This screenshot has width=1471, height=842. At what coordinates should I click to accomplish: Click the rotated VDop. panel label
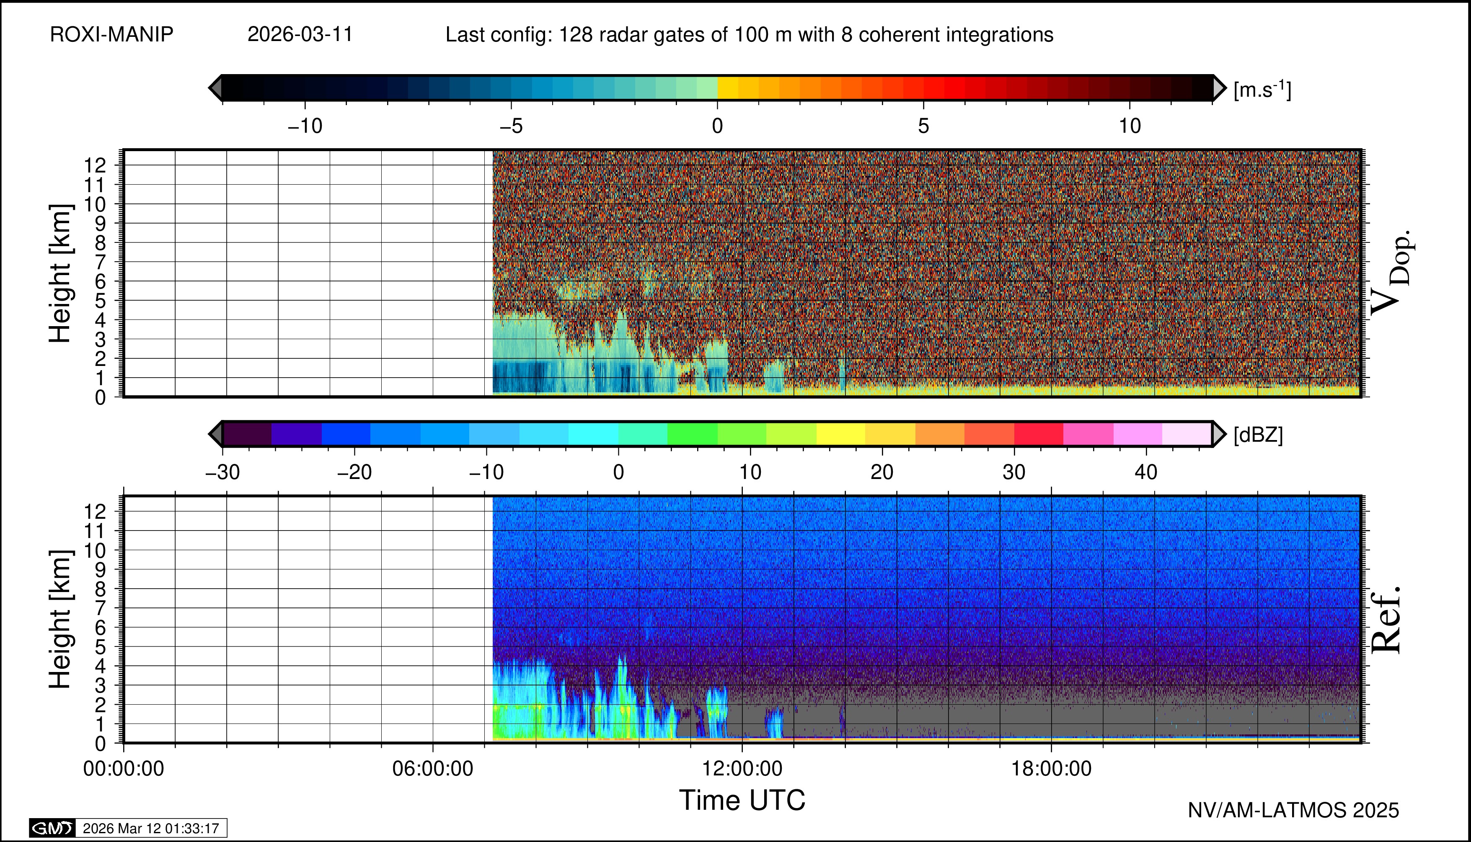(1392, 273)
